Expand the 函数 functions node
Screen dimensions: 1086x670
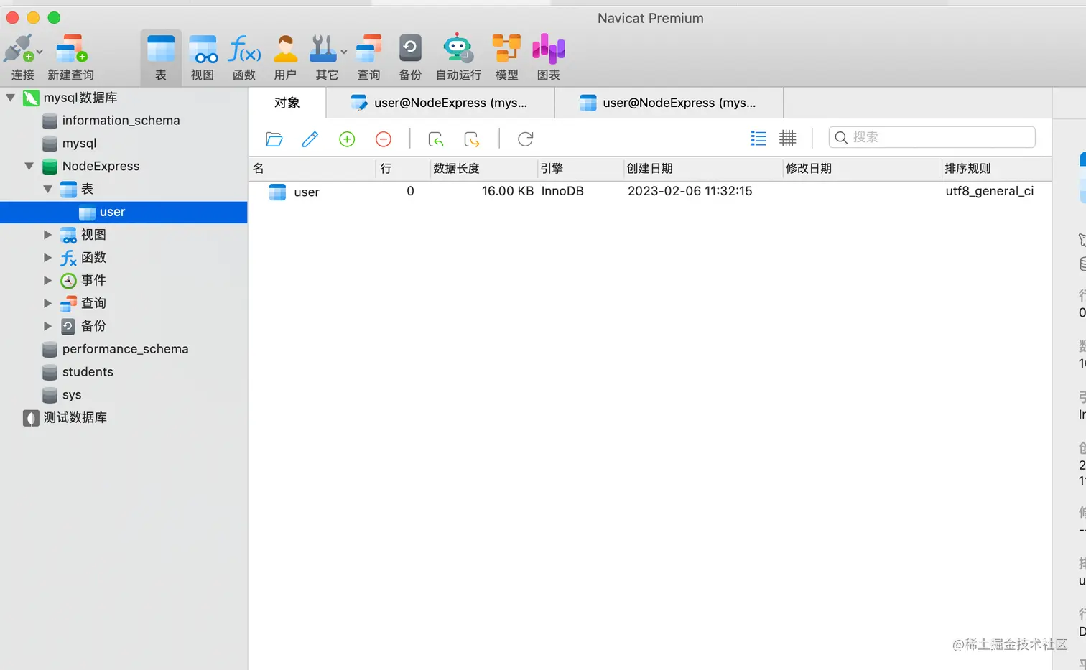click(x=48, y=258)
